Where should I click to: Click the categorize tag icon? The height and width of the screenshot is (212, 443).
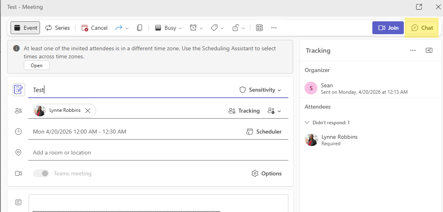pos(214,28)
